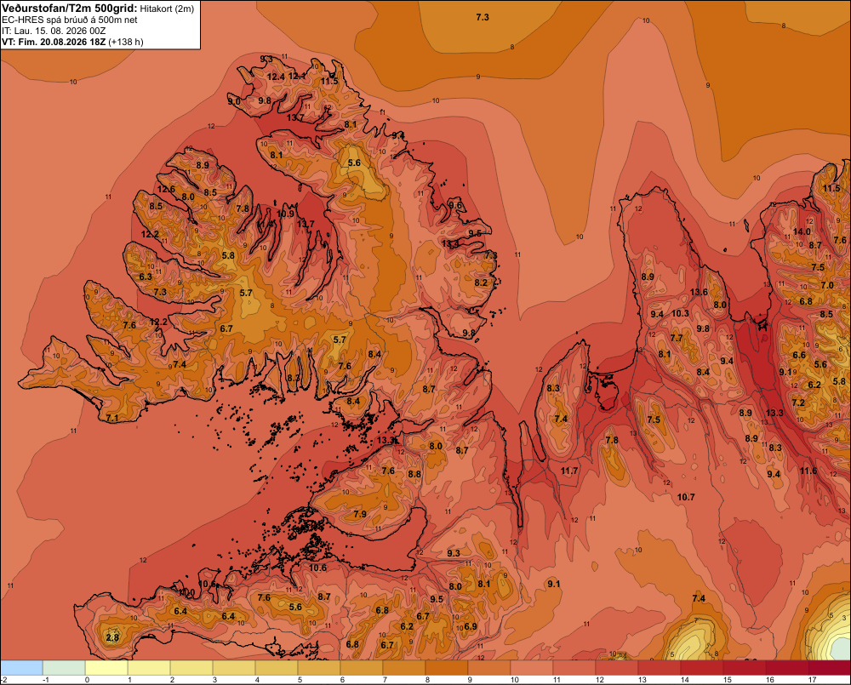Click the 2.8 temperature label on the map
The image size is (851, 685).
click(112, 637)
